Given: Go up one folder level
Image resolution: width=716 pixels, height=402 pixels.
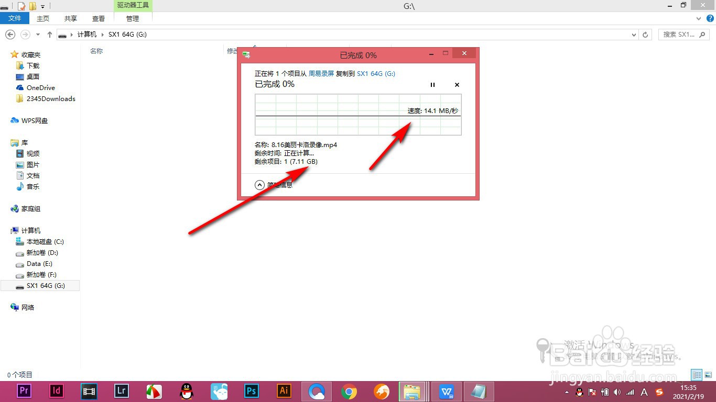Looking at the screenshot, I should [x=50, y=35].
